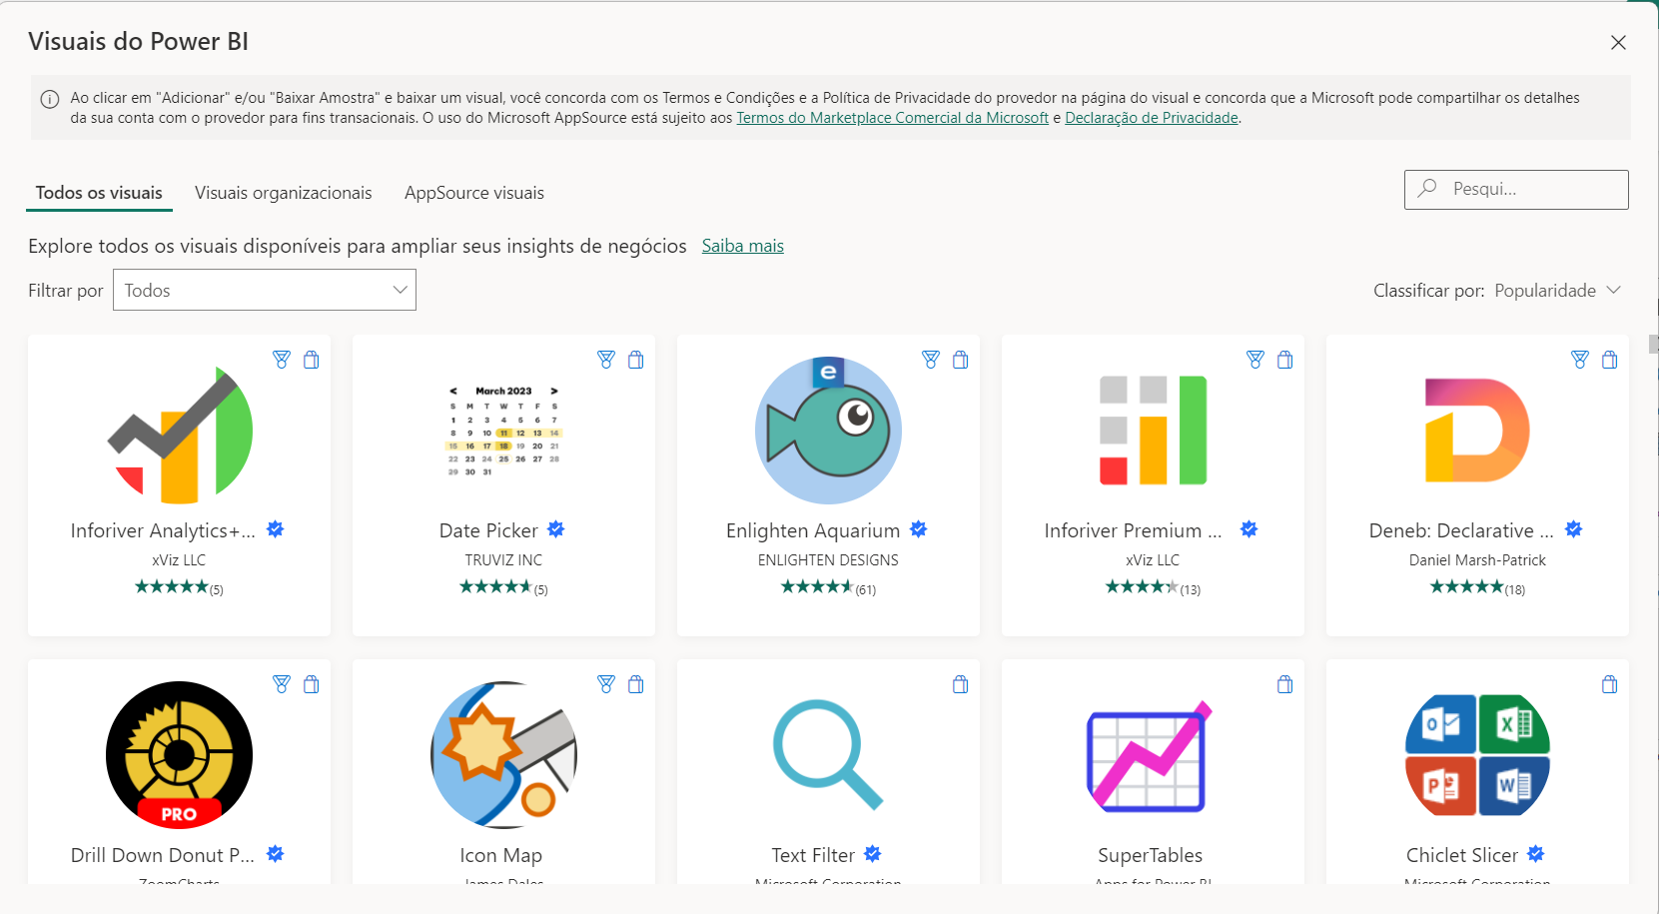Open the Enlighten Aquarium fish thumbnail
1659x914 pixels.
click(828, 431)
